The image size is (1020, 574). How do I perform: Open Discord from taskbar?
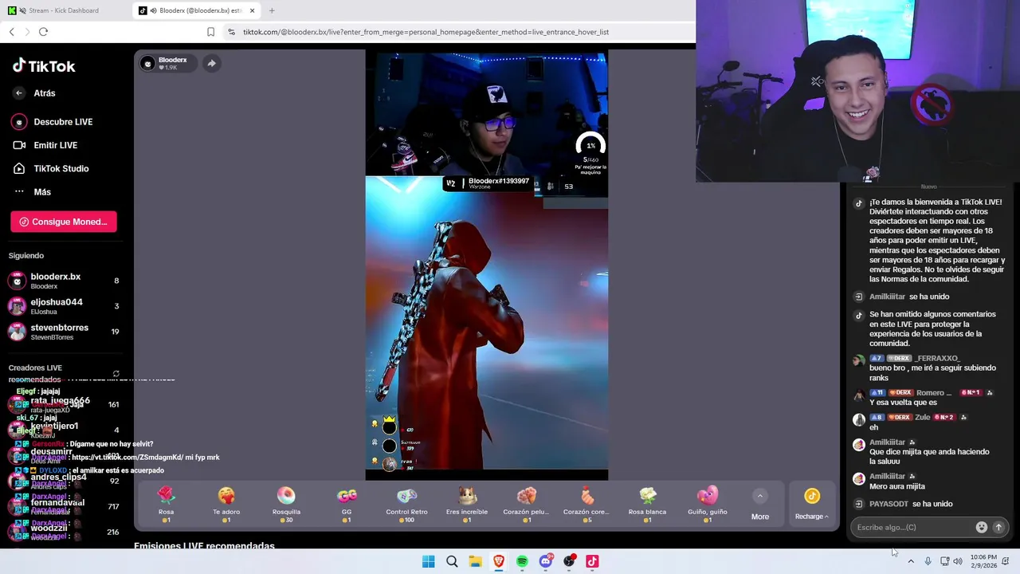(x=546, y=561)
